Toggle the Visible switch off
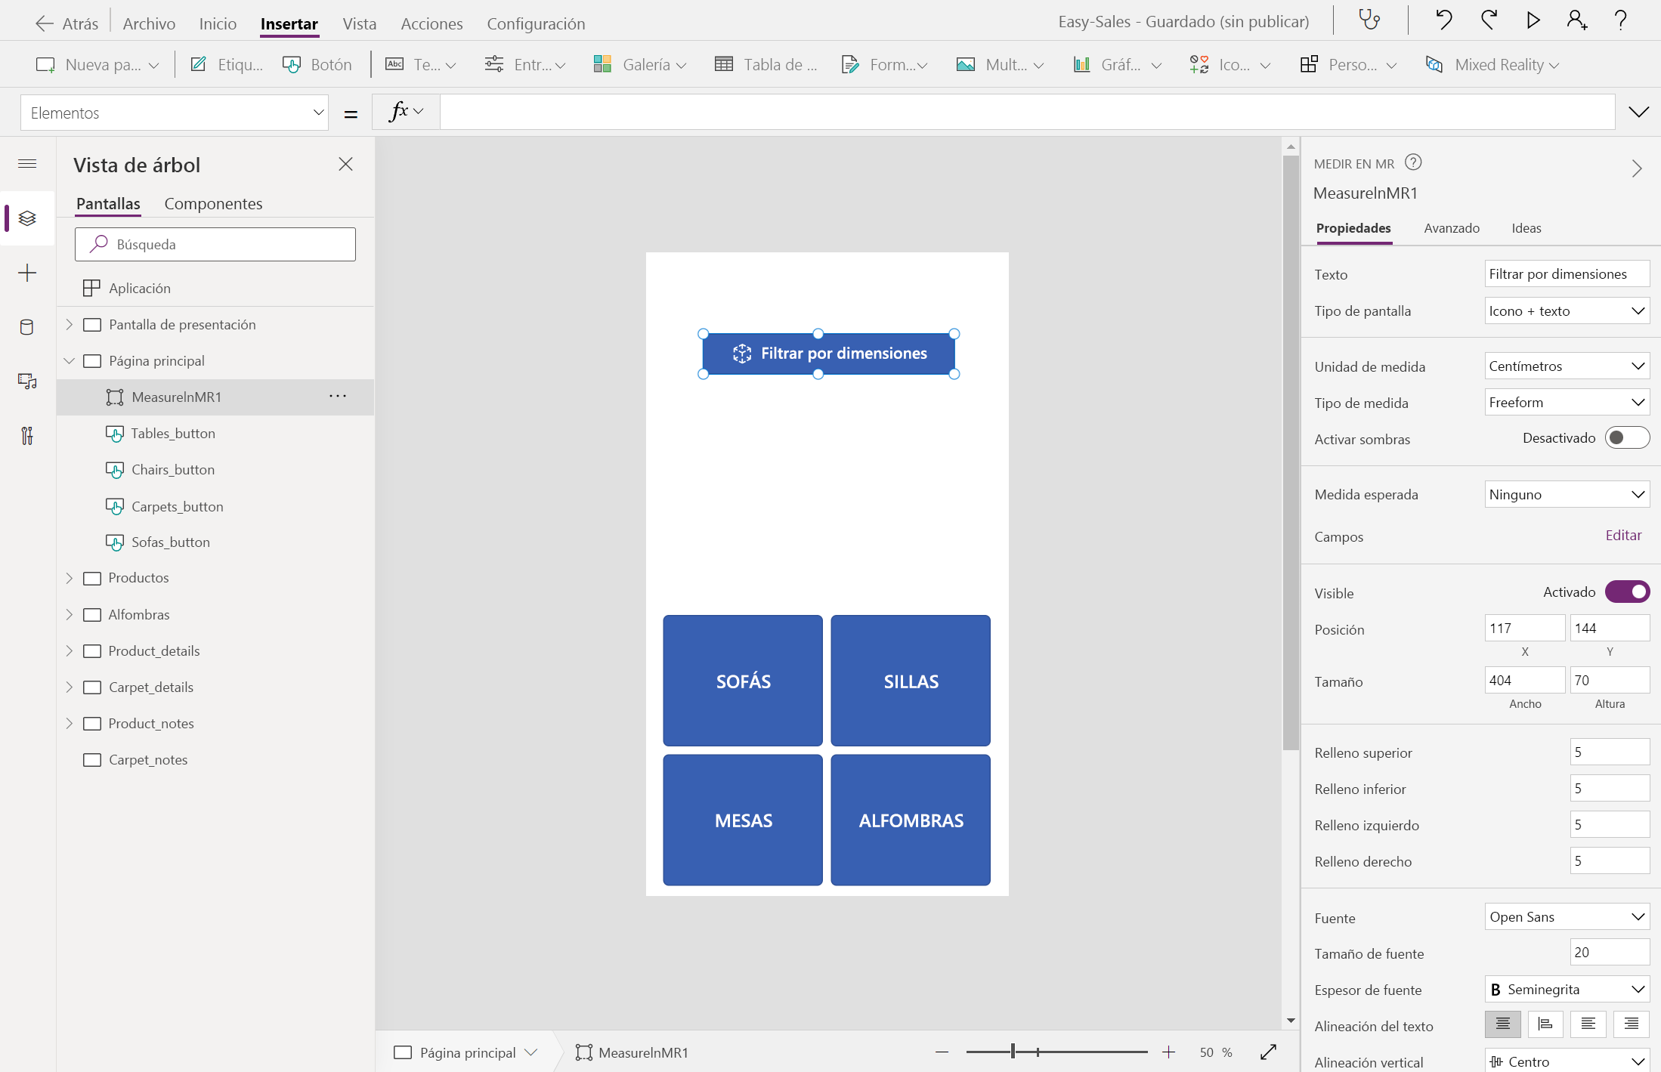This screenshot has height=1072, width=1661. [x=1627, y=592]
